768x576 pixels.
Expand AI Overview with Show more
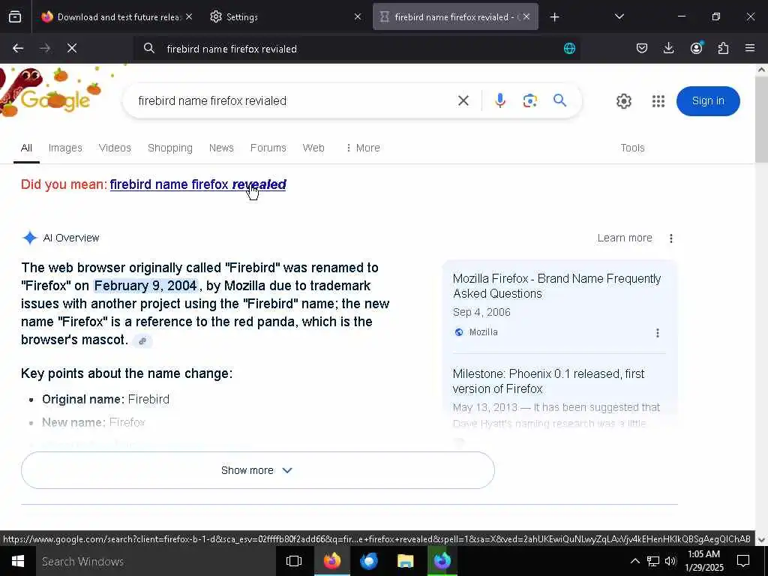pos(258,470)
